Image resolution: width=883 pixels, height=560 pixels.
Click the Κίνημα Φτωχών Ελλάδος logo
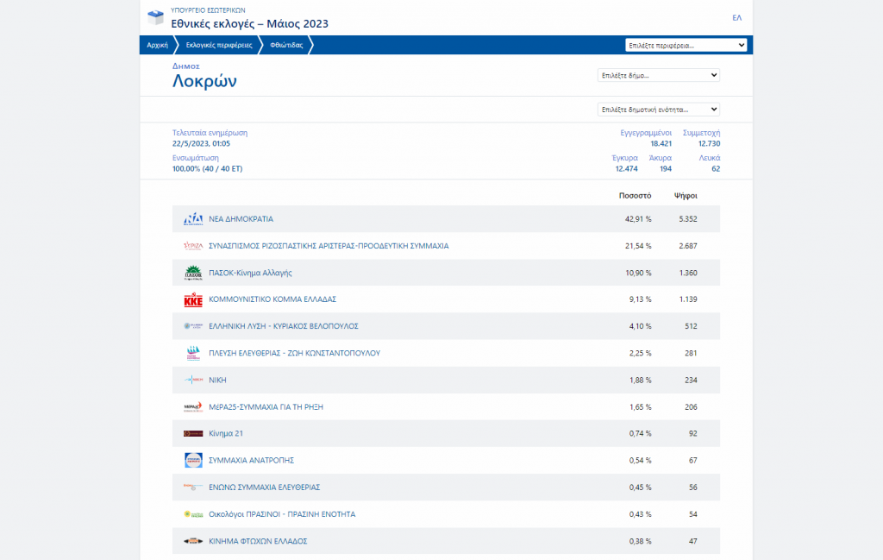pyautogui.click(x=193, y=541)
